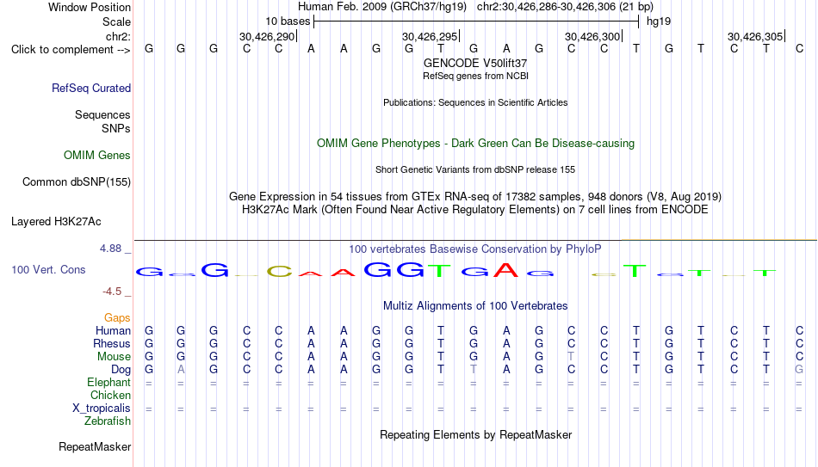Click the 100 Vert. Cons track label
The image size is (818, 467).
coord(48,269)
